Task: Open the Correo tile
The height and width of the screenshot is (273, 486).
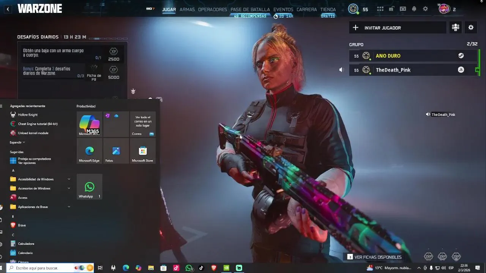Action: click(143, 124)
